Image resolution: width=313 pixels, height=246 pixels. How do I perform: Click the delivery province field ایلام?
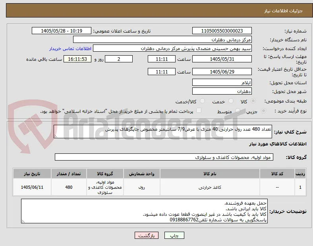coord(222,82)
